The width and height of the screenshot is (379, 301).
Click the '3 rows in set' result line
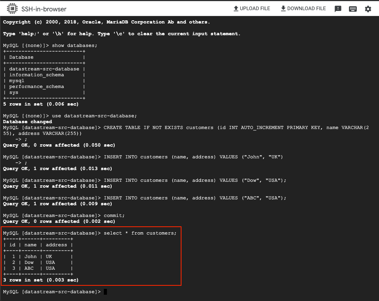point(41,280)
